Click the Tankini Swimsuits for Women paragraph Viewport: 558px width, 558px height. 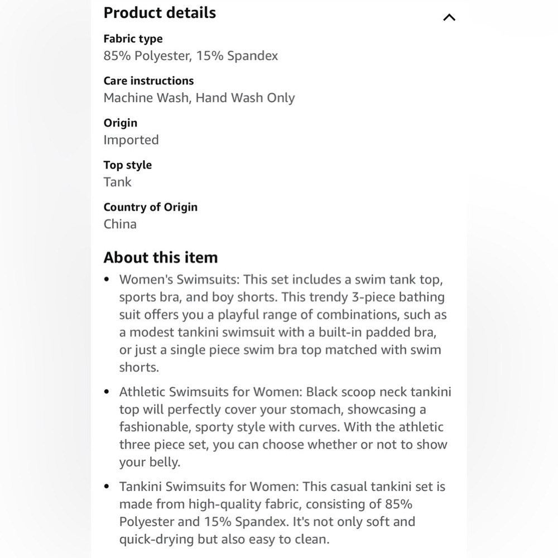282,513
